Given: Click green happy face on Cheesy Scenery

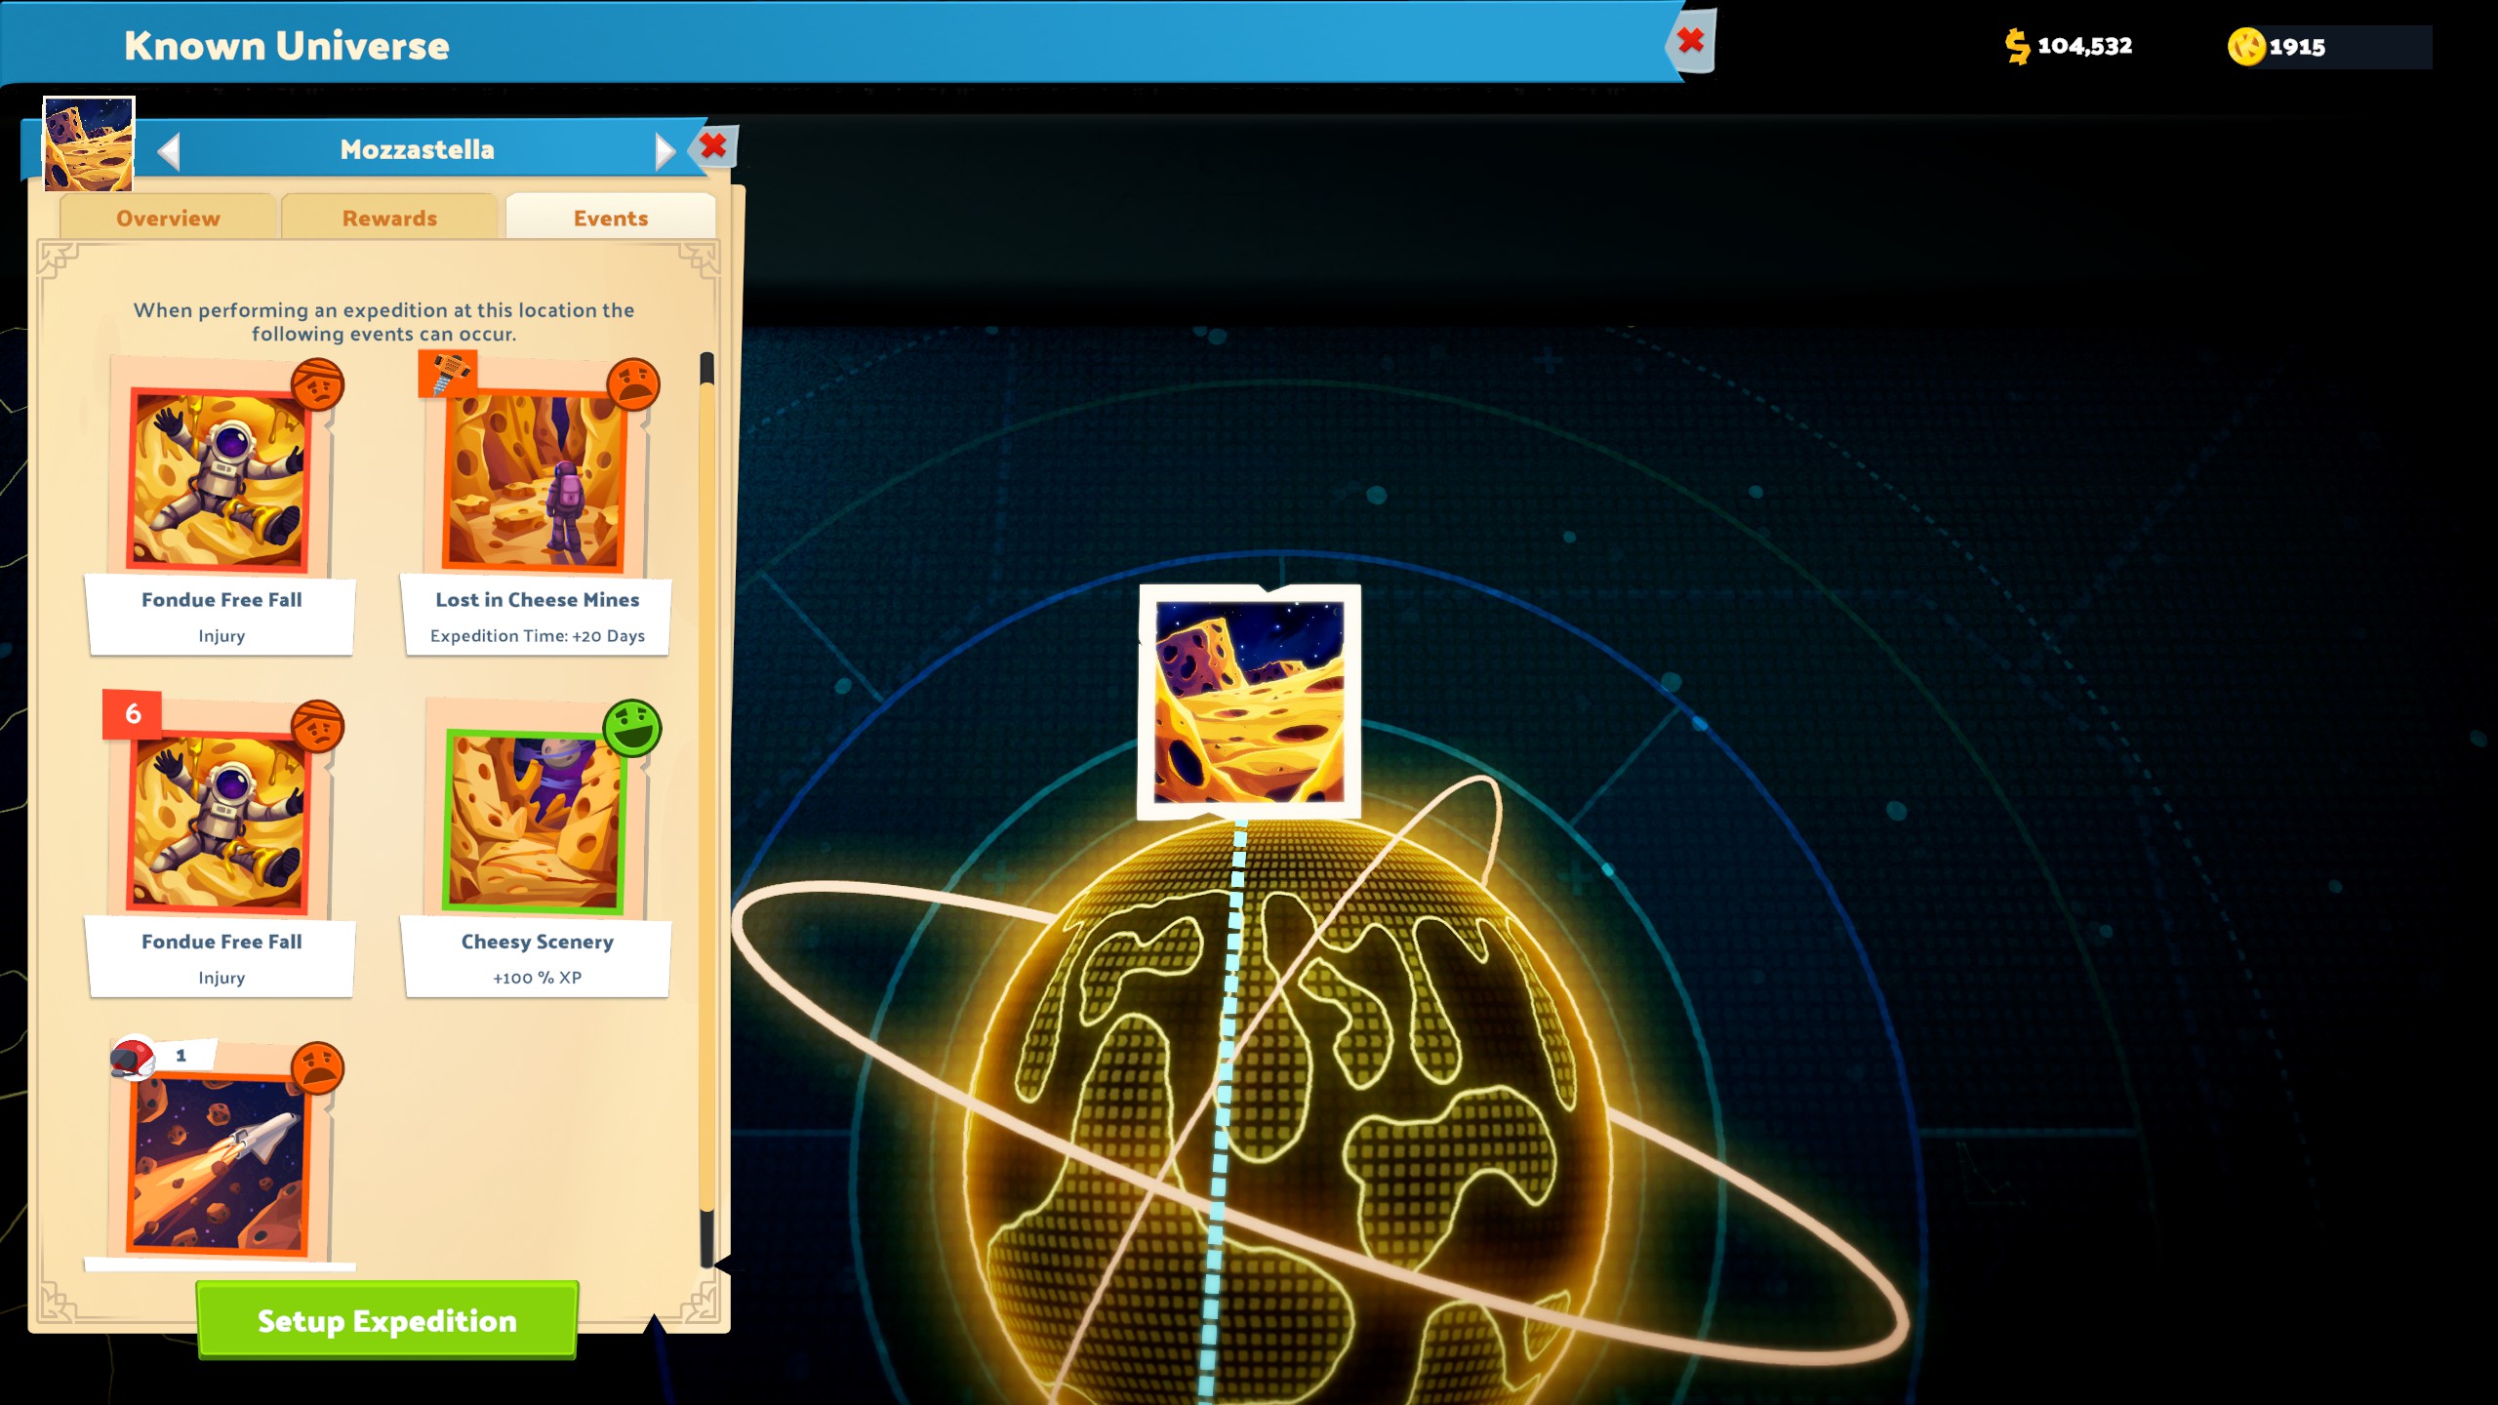Looking at the screenshot, I should (x=632, y=727).
